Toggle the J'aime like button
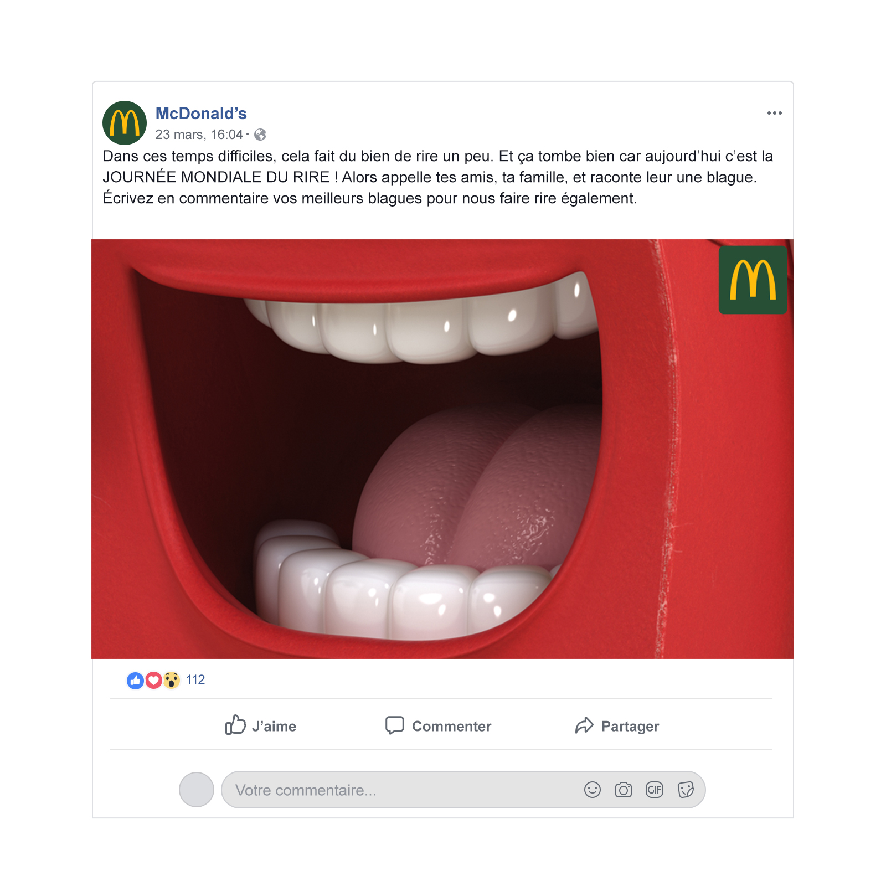Screen dimensions: 886x886 click(260, 725)
